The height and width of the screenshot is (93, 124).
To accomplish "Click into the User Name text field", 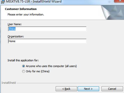I will [47, 29].
